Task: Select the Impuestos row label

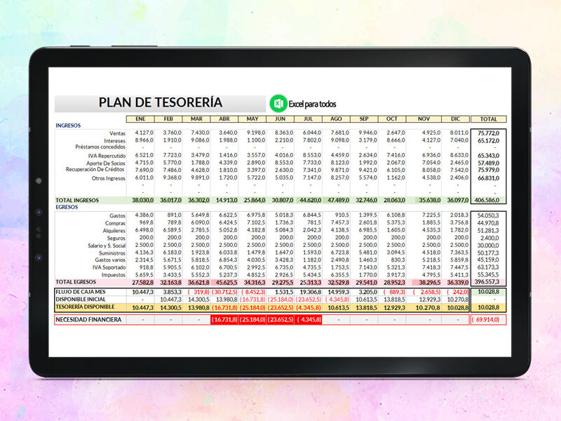Action: (114, 275)
